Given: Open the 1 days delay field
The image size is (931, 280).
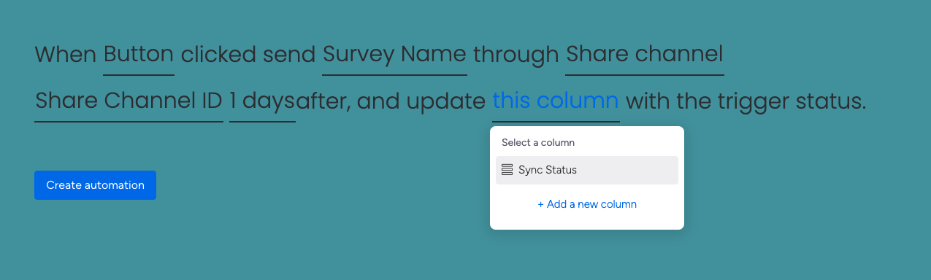Looking at the screenshot, I should click(x=262, y=101).
